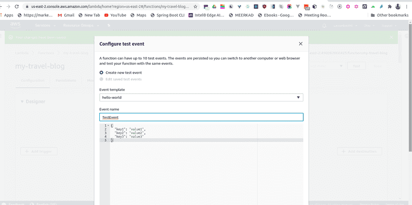
Task: Click the browser forward arrow
Action: tap(8, 7)
